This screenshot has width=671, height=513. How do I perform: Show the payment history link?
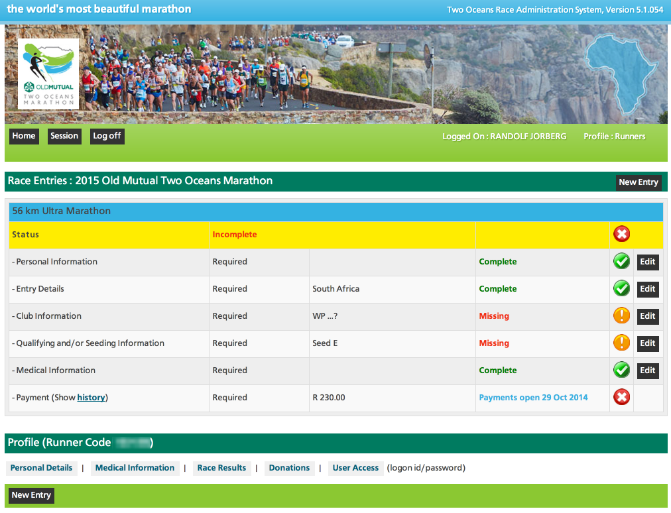pos(91,397)
